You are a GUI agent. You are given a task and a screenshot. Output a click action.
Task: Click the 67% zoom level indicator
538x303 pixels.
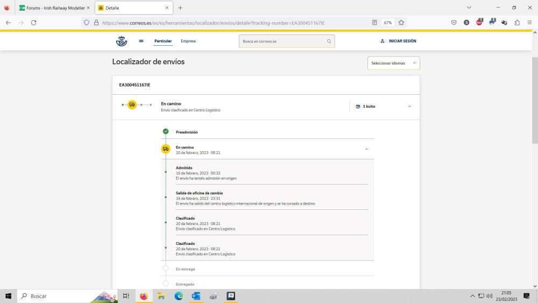(387, 23)
